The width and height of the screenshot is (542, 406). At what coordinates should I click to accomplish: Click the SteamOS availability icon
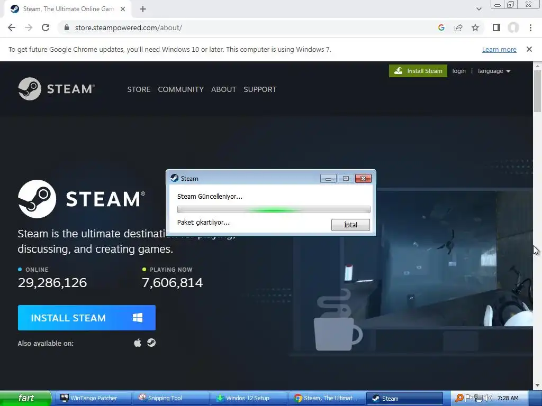tap(151, 343)
